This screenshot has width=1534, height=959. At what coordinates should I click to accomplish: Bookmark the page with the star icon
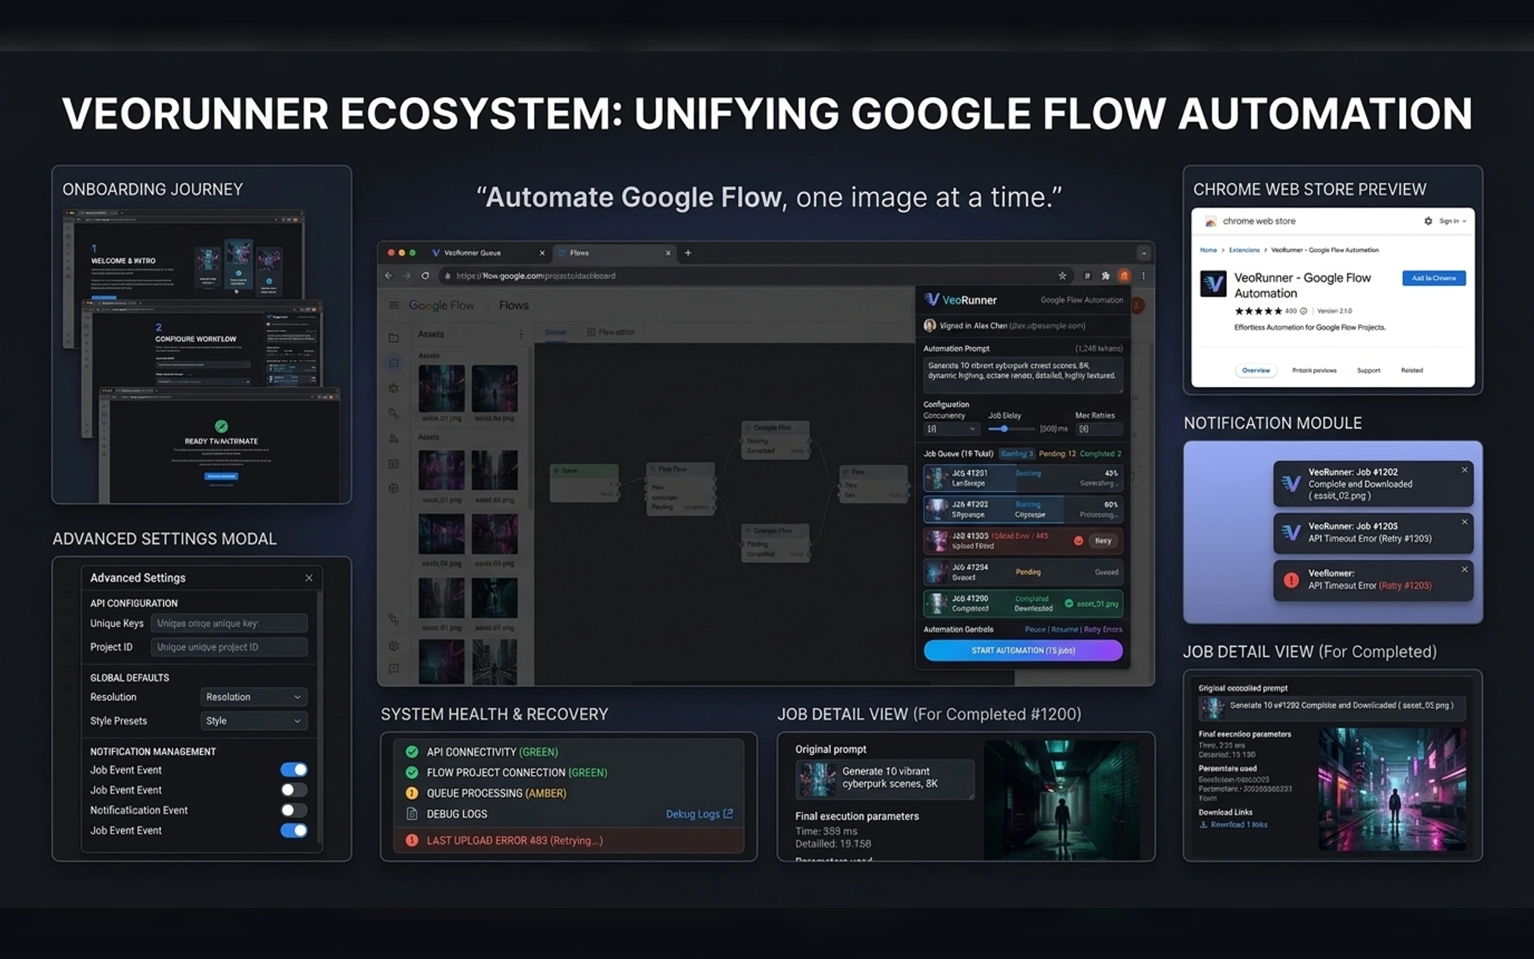pyautogui.click(x=1062, y=276)
